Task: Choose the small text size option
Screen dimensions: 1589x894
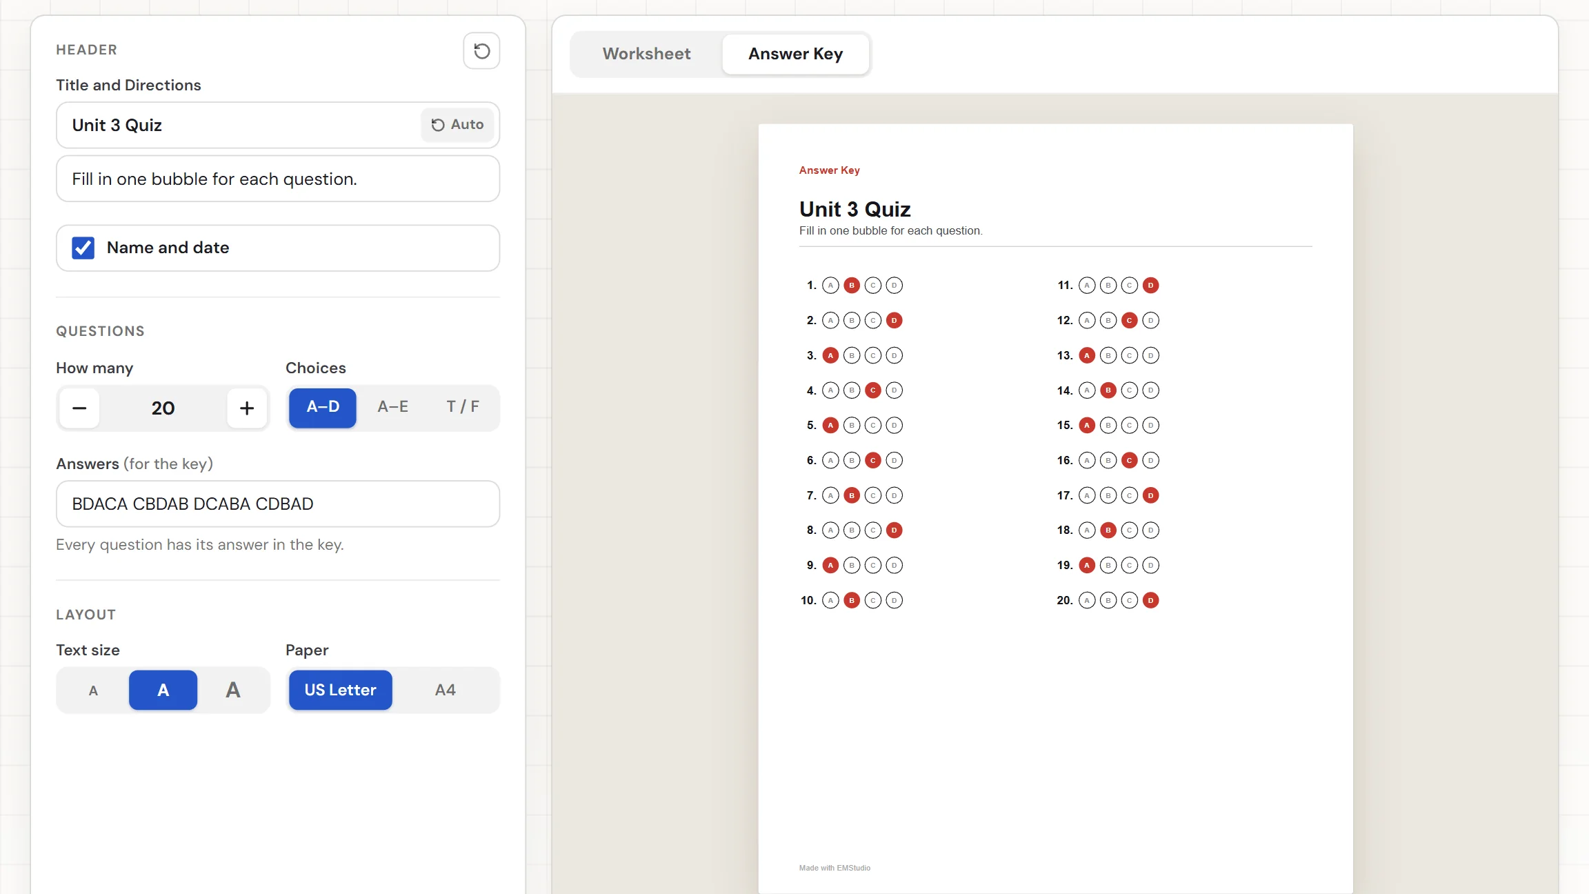Action: (x=93, y=691)
